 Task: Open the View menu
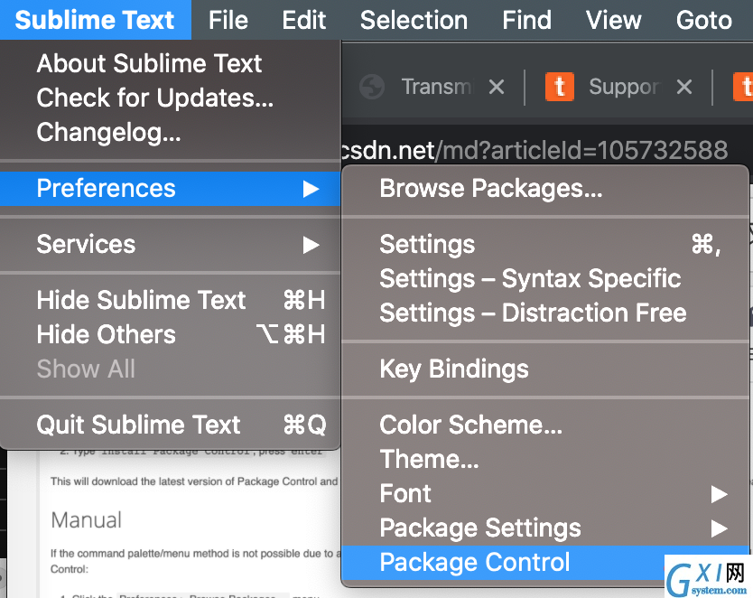point(613,20)
